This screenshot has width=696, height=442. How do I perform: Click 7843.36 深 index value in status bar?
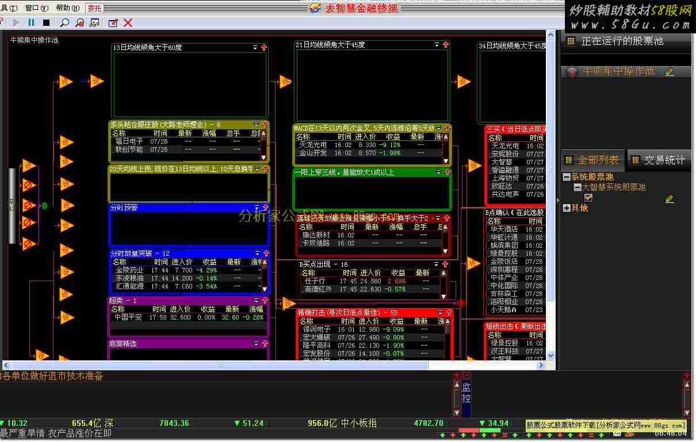click(x=174, y=423)
